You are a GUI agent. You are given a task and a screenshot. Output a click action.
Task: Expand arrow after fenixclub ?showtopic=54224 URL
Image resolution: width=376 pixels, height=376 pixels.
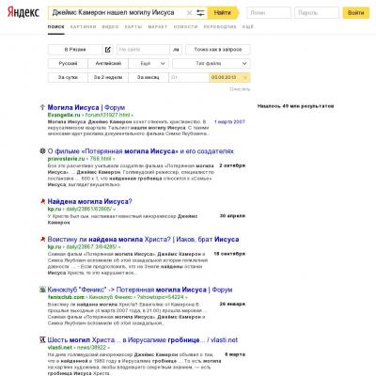click(x=186, y=298)
